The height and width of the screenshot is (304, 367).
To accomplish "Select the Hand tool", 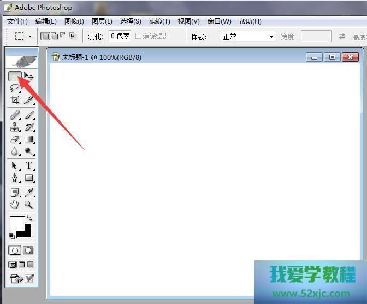I will (15, 205).
